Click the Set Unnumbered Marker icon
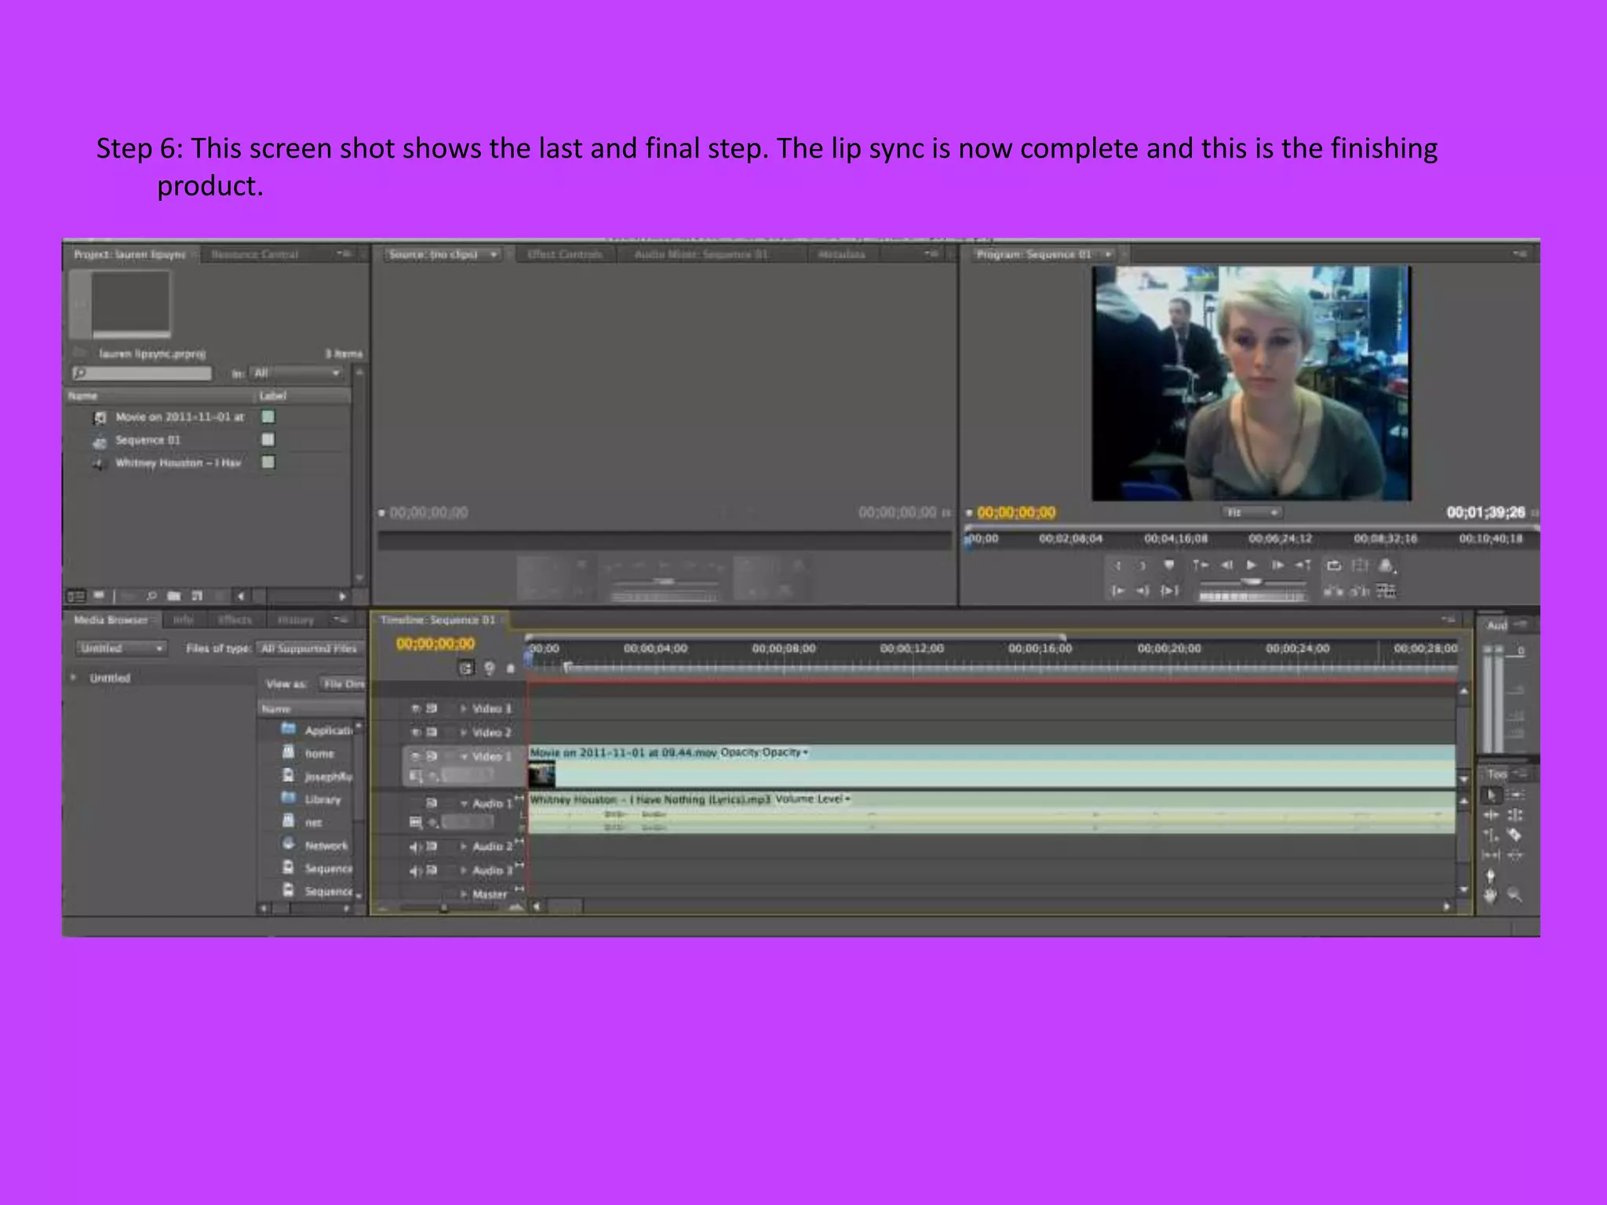This screenshot has width=1607, height=1205. click(x=1169, y=565)
